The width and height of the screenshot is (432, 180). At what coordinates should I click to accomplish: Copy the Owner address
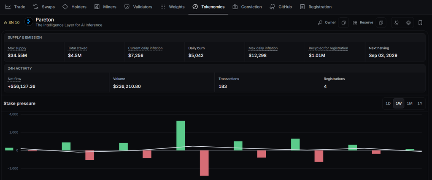point(343,23)
